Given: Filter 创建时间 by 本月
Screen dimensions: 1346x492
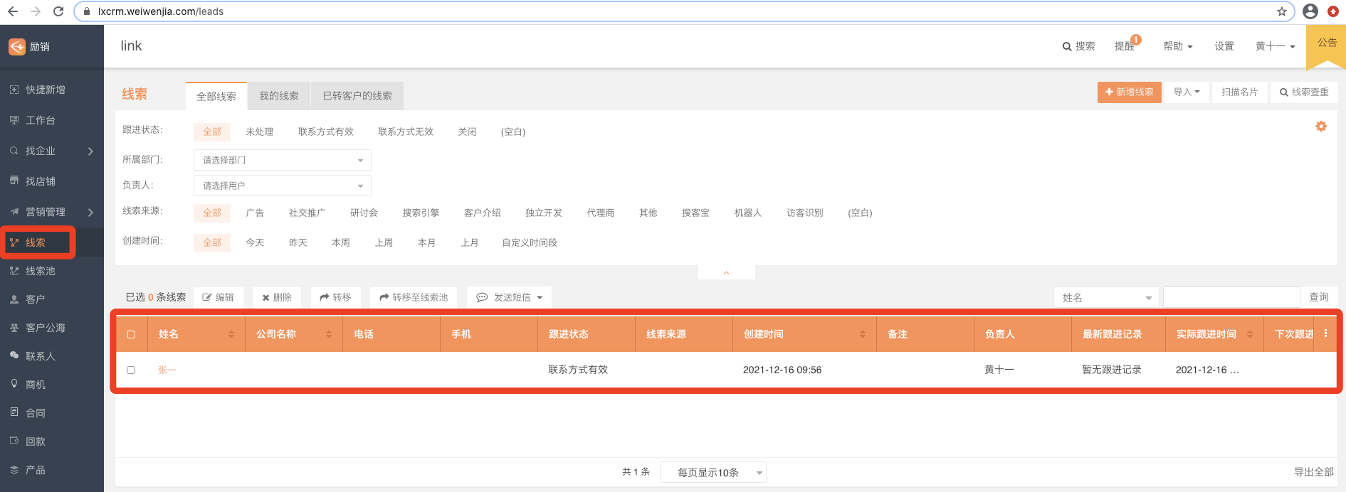Looking at the screenshot, I should point(426,242).
